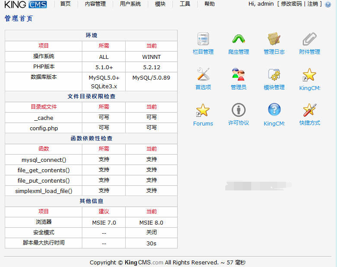Screen dimensions: 337x267
Task: Click the 管理首页 page heading
Action: pos(19,19)
